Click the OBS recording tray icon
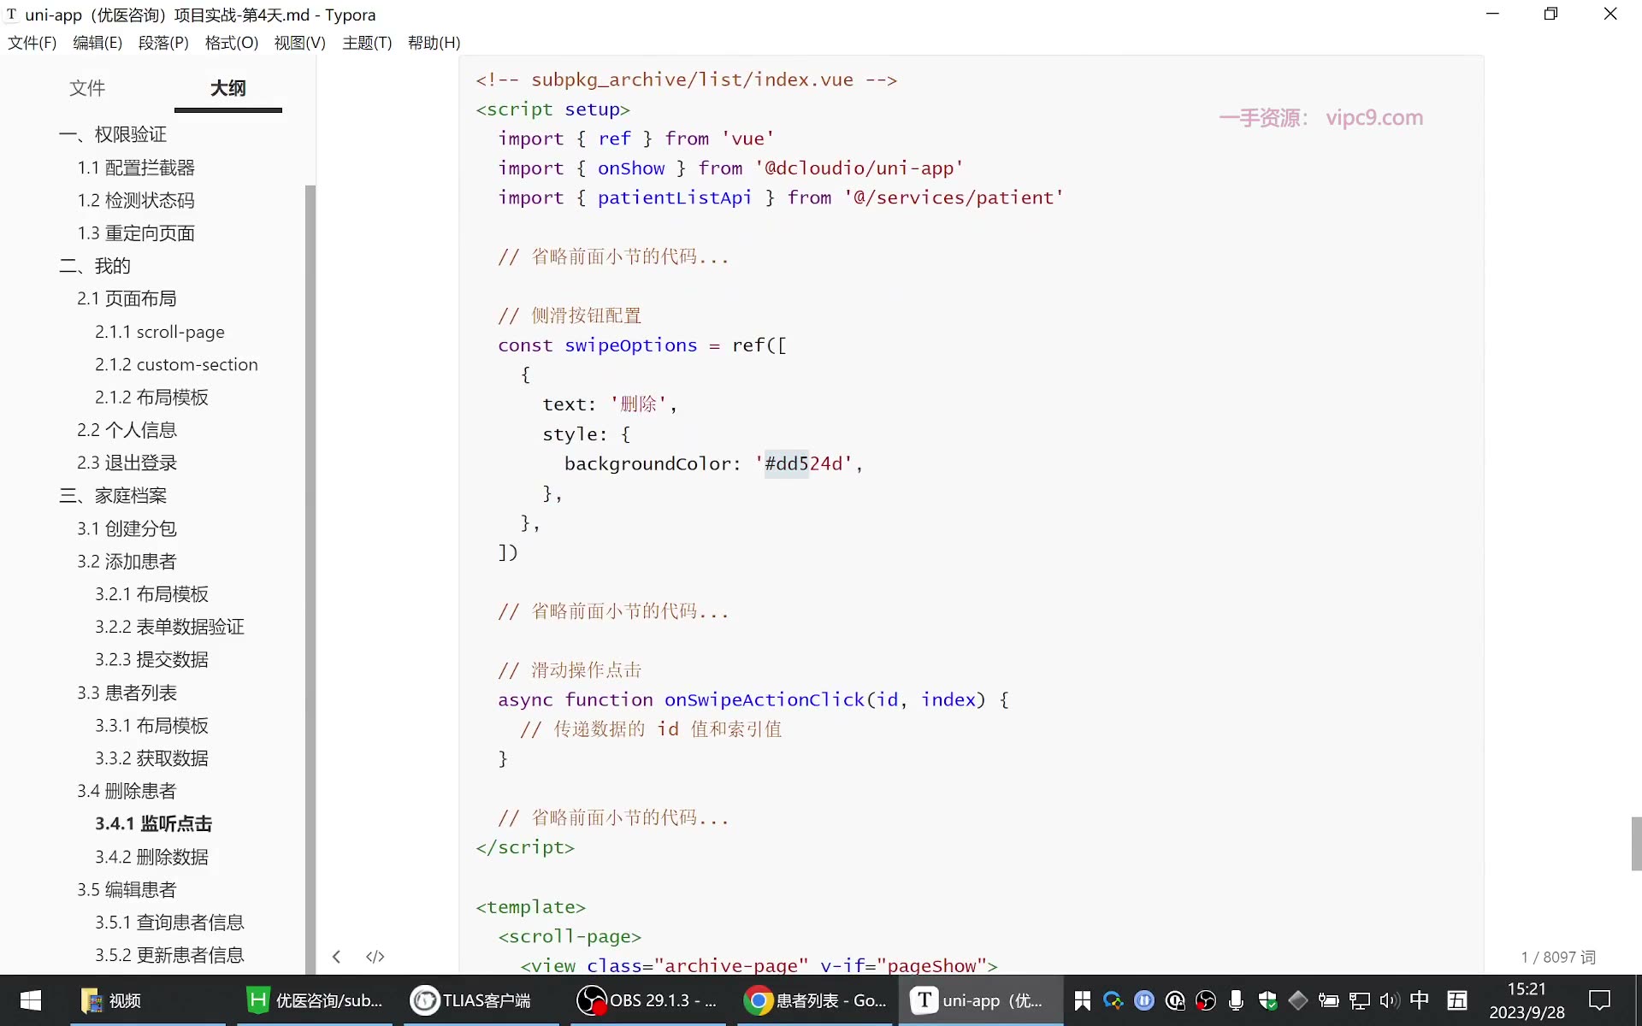Viewport: 1642px width, 1026px height. (1206, 1000)
